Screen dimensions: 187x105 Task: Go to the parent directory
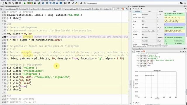click(185, 3)
